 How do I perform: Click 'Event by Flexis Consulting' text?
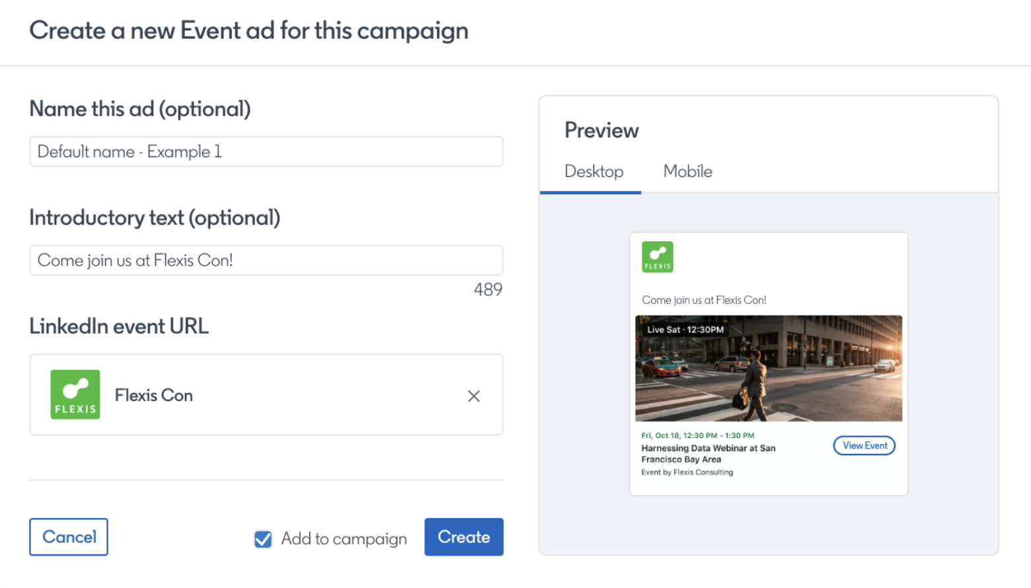click(x=687, y=472)
